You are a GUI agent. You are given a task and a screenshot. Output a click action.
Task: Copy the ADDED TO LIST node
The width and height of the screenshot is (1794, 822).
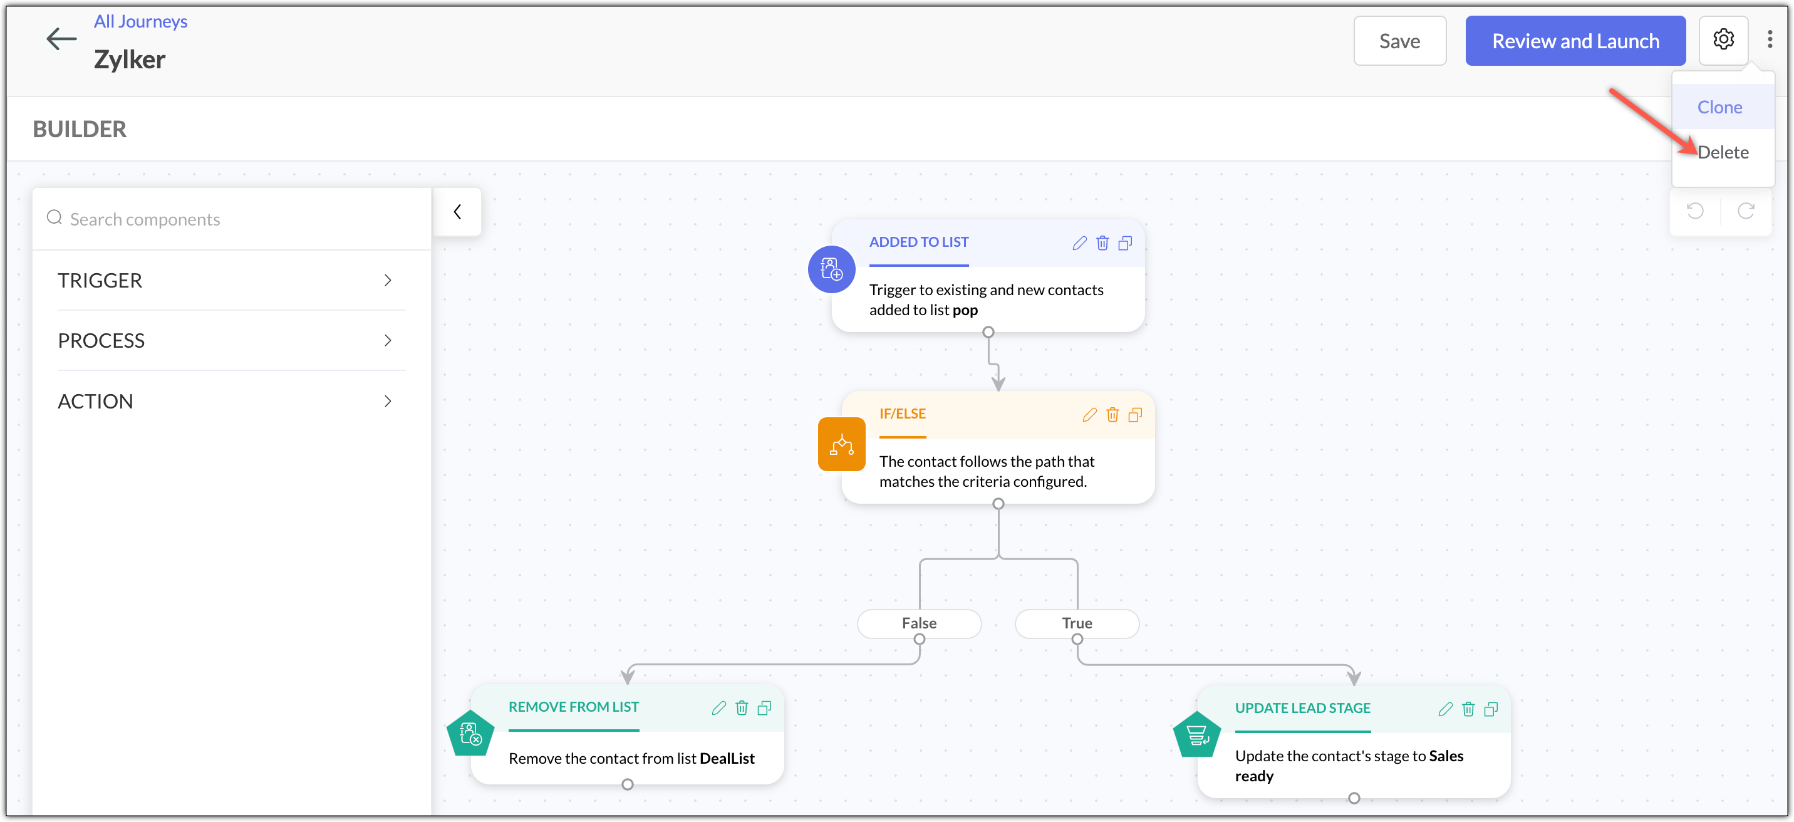[x=1125, y=243]
